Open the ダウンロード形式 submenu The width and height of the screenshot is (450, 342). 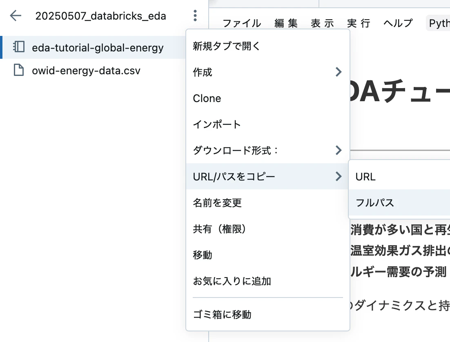click(267, 150)
